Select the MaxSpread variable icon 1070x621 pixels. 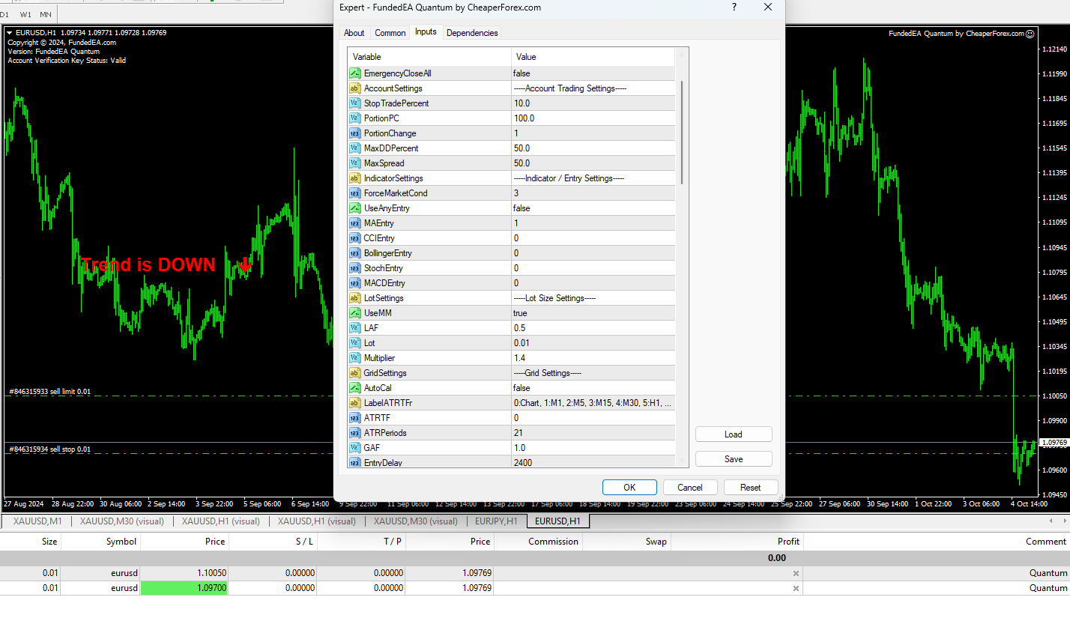[355, 163]
